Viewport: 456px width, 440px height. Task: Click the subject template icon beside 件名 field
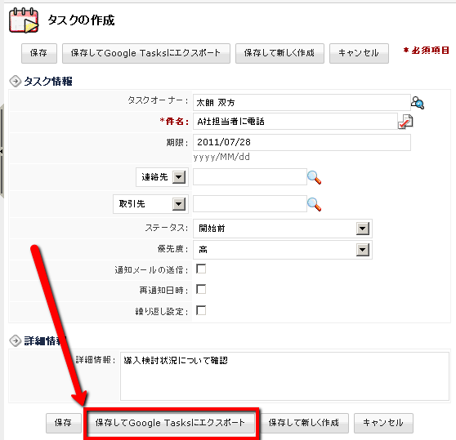point(405,122)
